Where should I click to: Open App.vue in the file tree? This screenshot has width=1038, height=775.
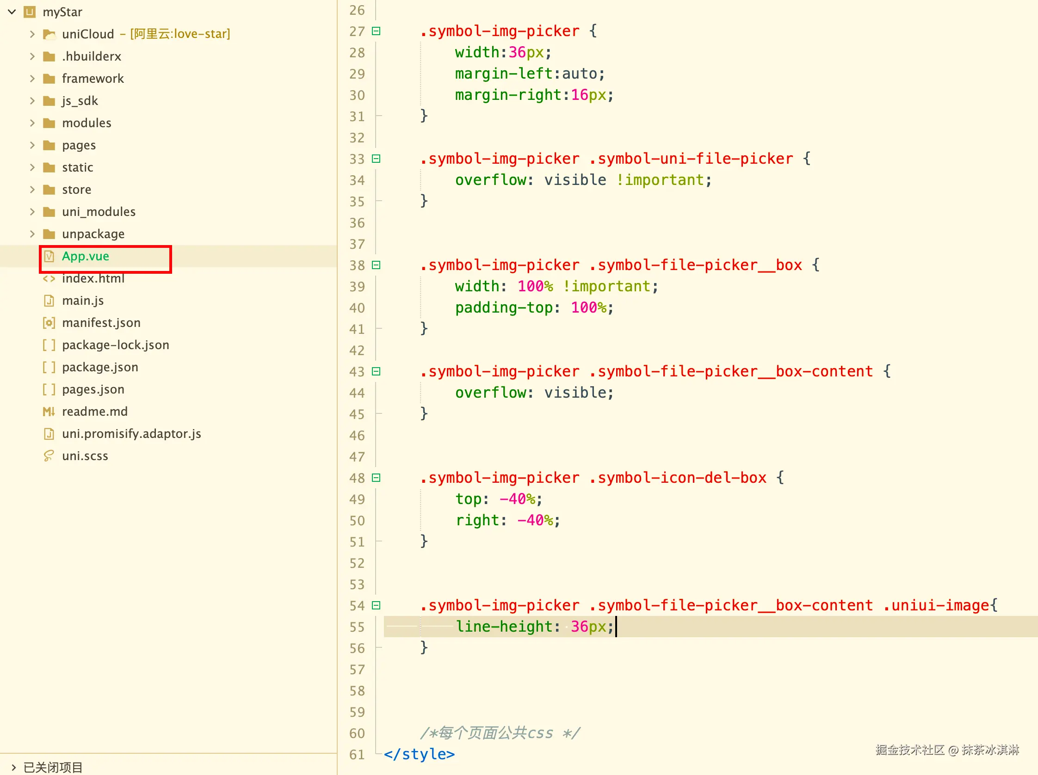point(86,257)
